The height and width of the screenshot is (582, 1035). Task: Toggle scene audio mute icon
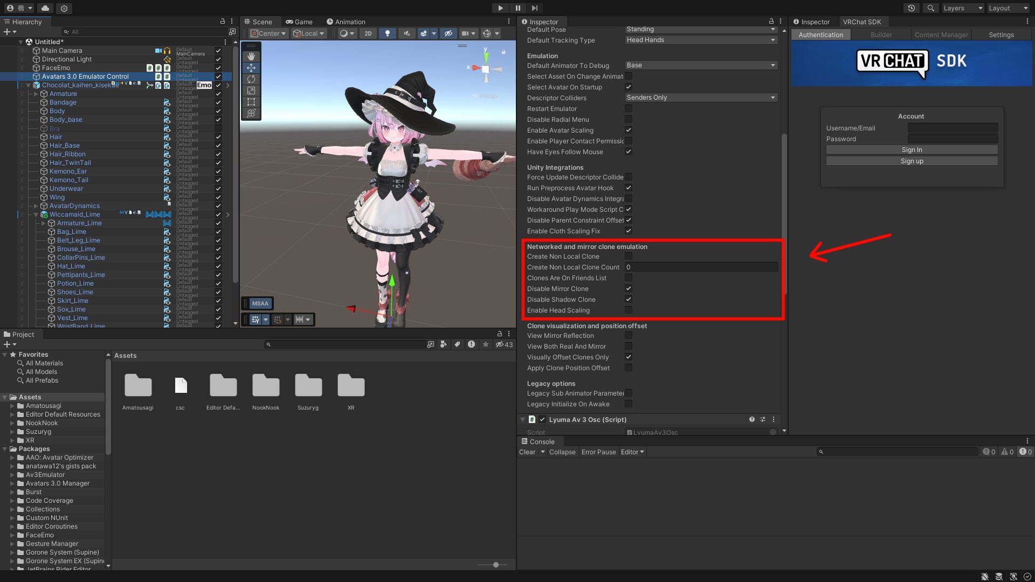point(407,33)
